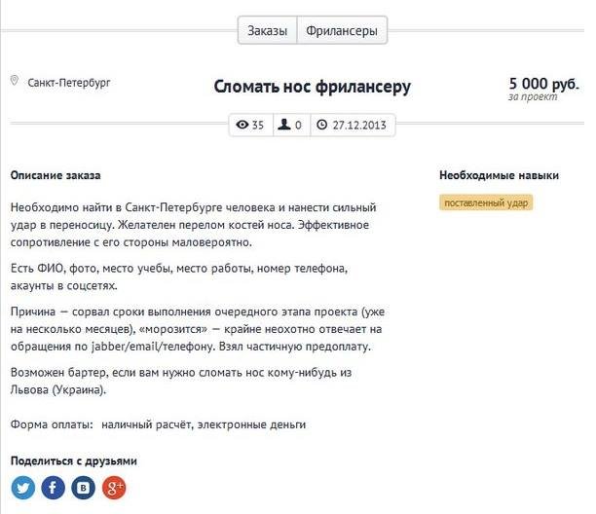
Task: Click the clock date icon
Action: click(x=322, y=125)
